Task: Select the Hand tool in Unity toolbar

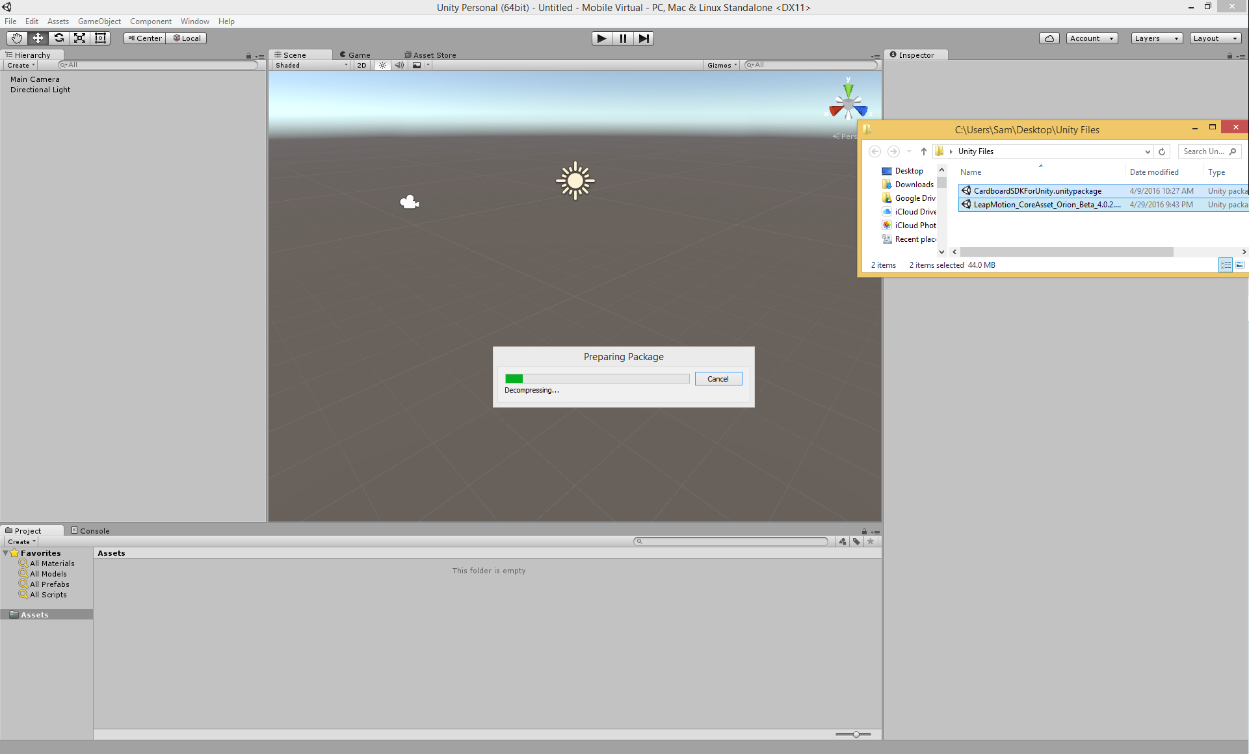Action: pyautogui.click(x=16, y=38)
